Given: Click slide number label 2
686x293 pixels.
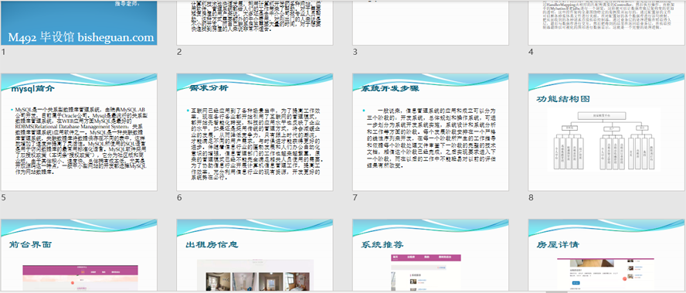Looking at the screenshot, I should point(179,52).
